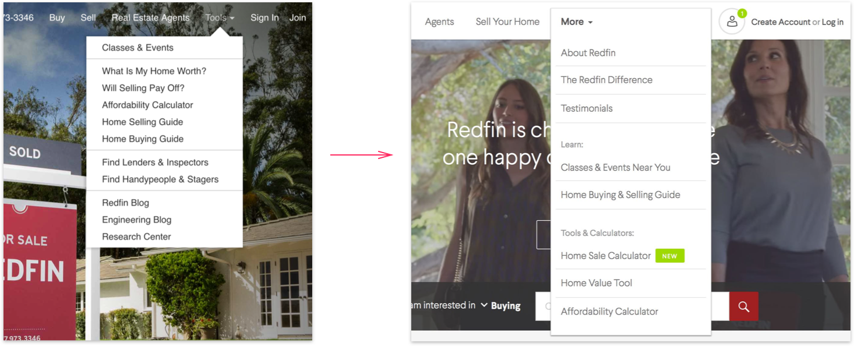This screenshot has width=854, height=346.
Task: Open Sell Your Home navigation link
Action: (507, 22)
